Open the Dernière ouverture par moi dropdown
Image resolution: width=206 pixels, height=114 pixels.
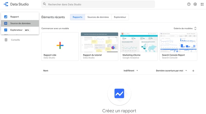coord(171,71)
